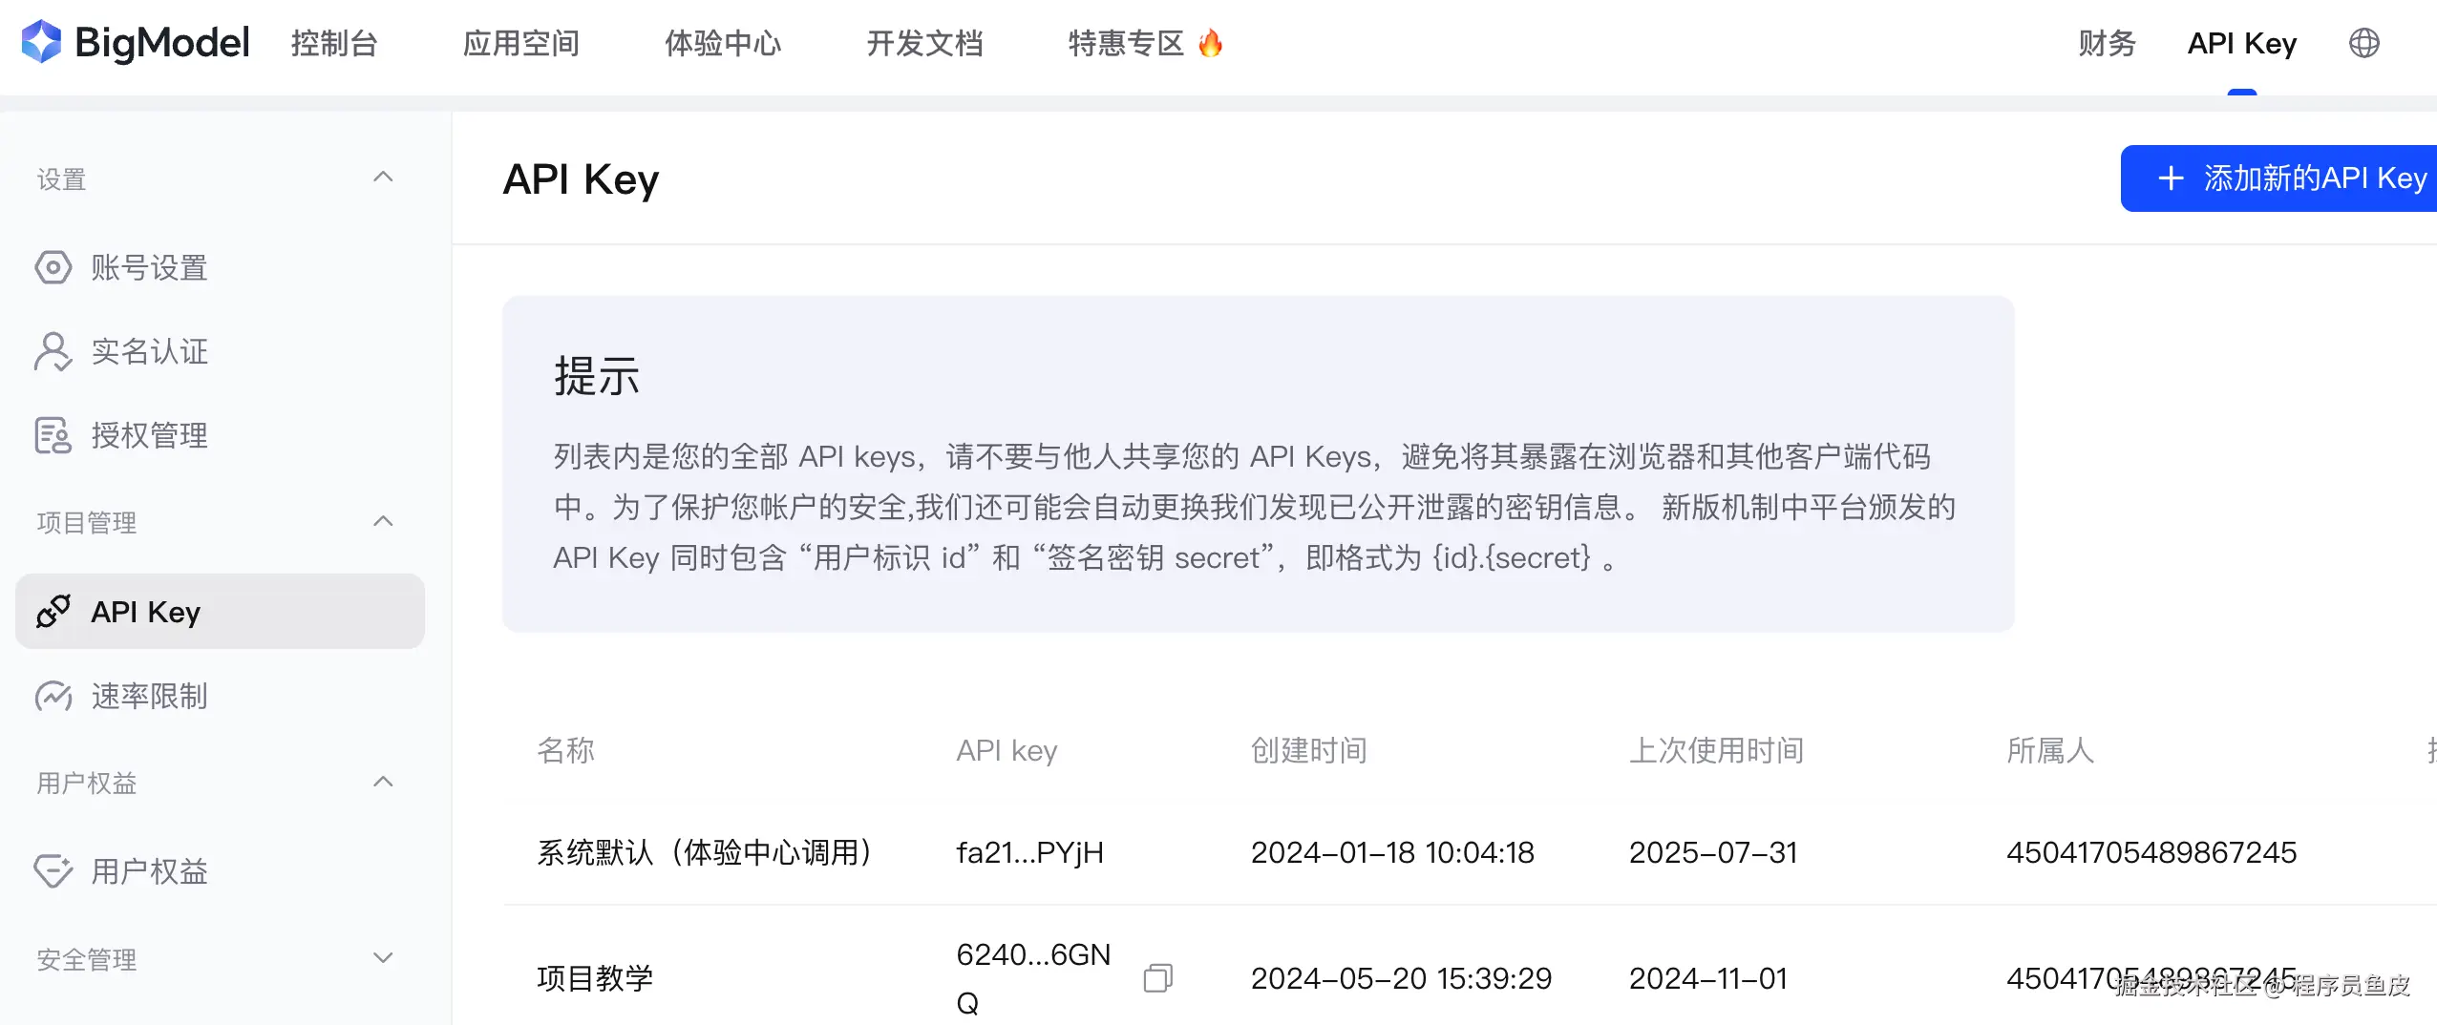This screenshot has width=2437, height=1025.
Task: Click the fire icon next to 特惠专区
Action: 1210,43
